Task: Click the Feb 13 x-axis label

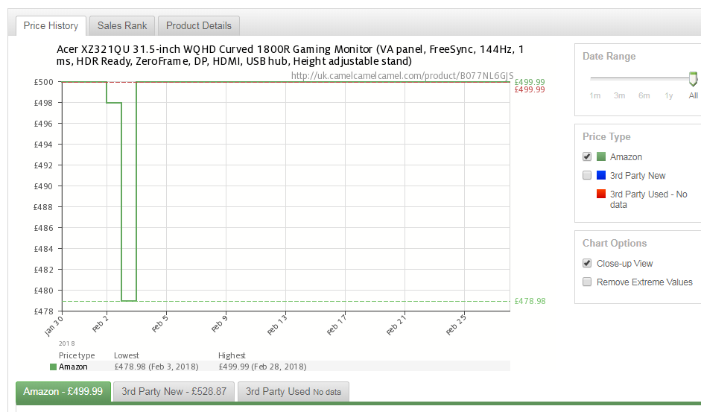Action: (x=277, y=325)
